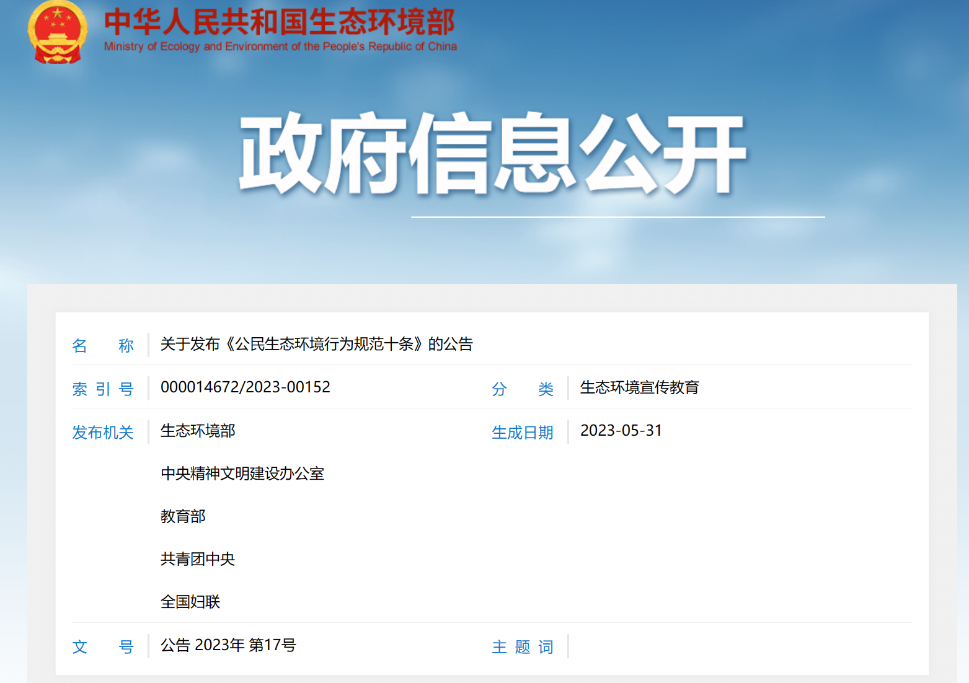Click 中央精神文明建设办公室 agency entry

[243, 474]
